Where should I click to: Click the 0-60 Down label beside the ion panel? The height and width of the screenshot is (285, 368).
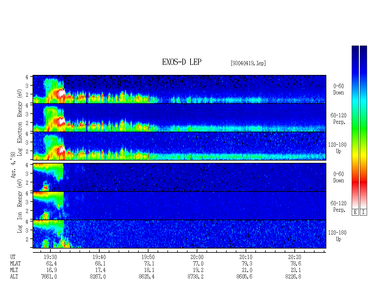[x=338, y=177]
